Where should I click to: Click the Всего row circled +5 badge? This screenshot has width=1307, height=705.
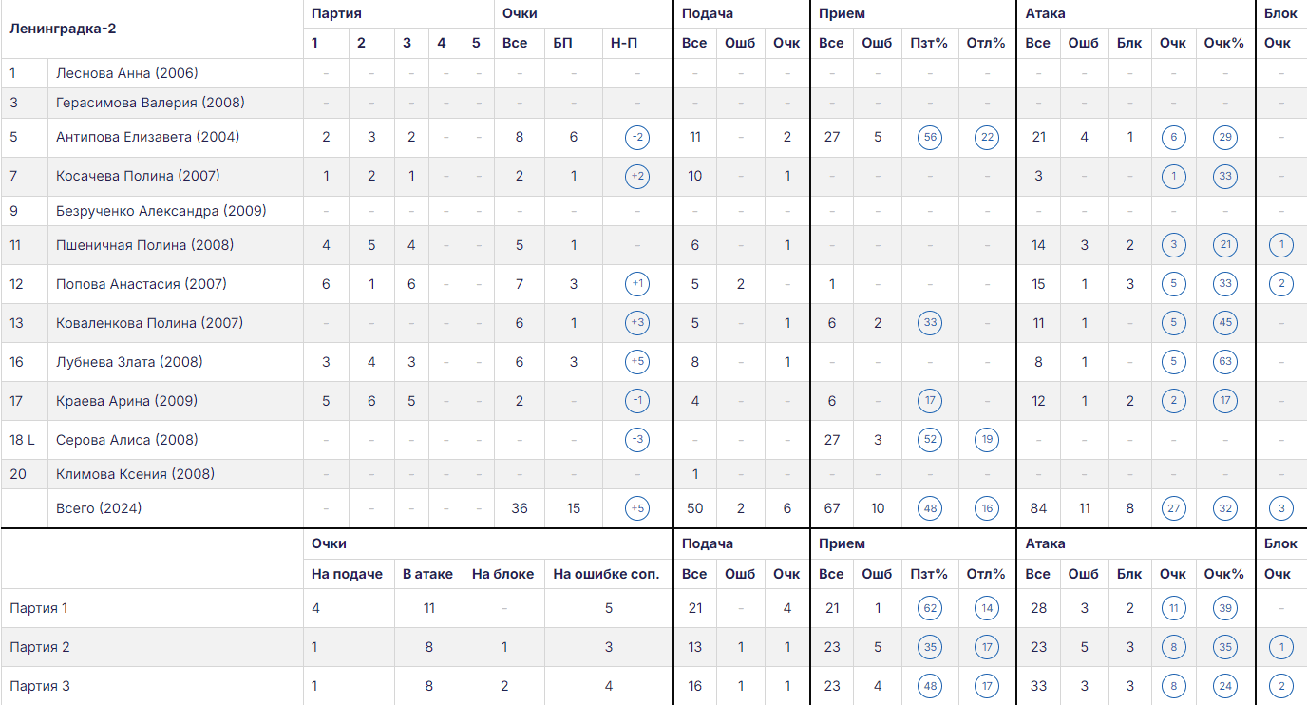(x=637, y=509)
